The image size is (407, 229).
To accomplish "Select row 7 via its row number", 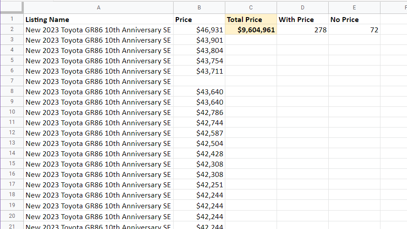I will tap(12, 81).
